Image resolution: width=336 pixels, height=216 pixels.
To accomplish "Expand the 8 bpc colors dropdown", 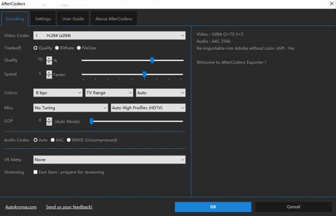I will point(58,93).
